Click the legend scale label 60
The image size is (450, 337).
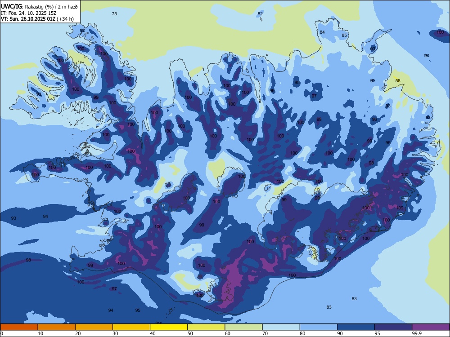click(x=228, y=333)
